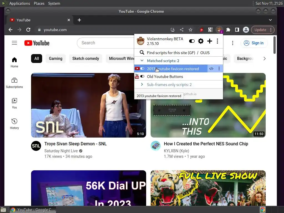Image resolution: width=284 pixels, height=213 pixels.
Task: Click the gray K extension icon
Action: [x=210, y=30]
